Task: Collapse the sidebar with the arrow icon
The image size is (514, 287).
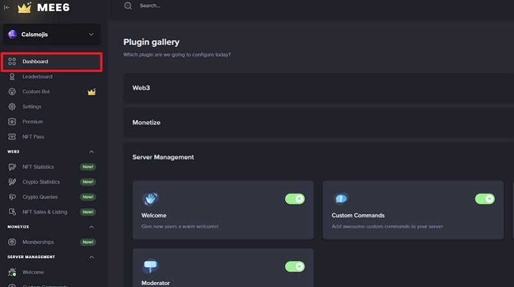Action: pyautogui.click(x=6, y=7)
